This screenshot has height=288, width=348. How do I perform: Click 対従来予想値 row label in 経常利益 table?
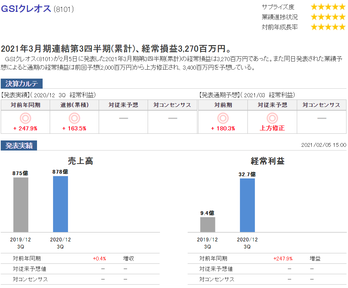216,269
